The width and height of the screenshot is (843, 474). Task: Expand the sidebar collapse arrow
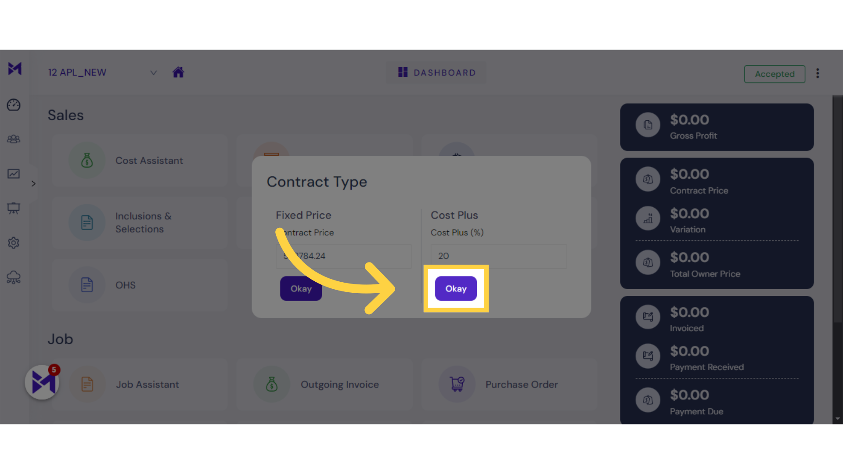tap(33, 184)
